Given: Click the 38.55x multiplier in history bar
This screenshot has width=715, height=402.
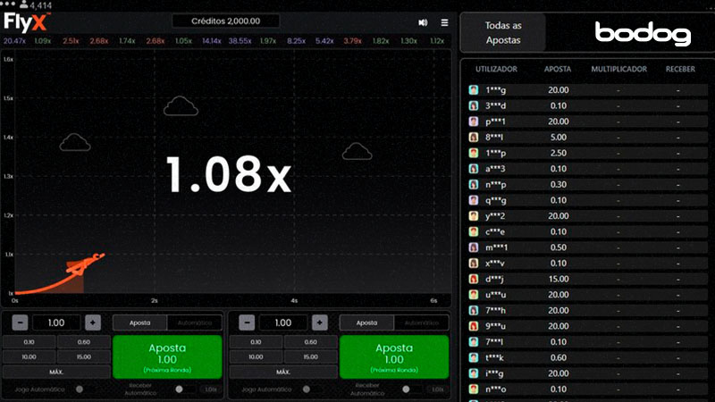Looking at the screenshot, I should tap(240, 41).
